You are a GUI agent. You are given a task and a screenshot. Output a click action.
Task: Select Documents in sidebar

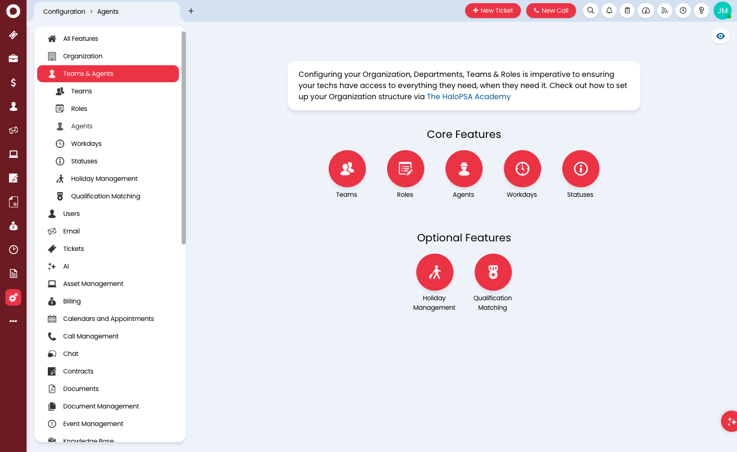click(x=108, y=389)
